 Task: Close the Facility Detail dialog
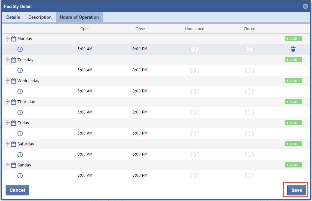pos(305,6)
